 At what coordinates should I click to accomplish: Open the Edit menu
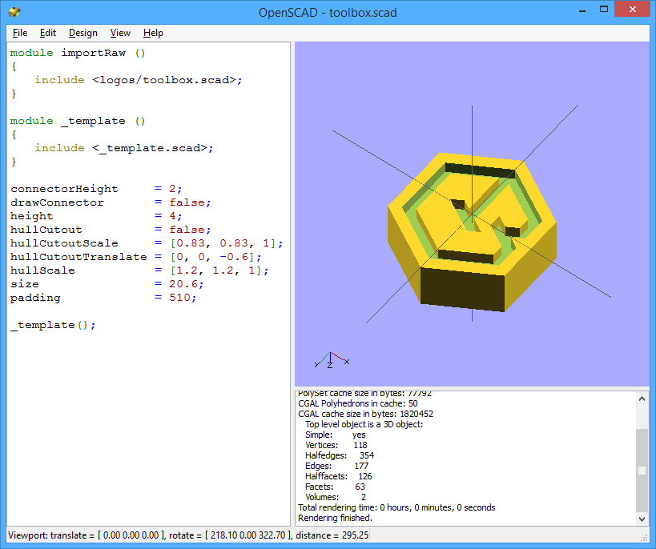(48, 33)
